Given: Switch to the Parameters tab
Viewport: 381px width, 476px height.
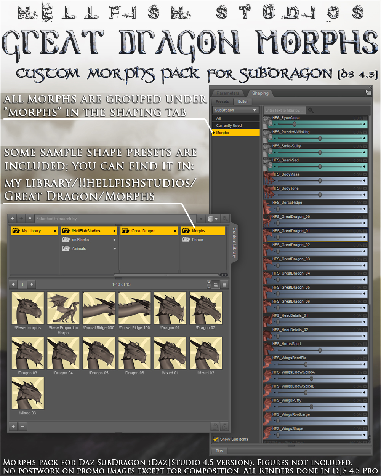Looking at the screenshot, I should pos(228,93).
